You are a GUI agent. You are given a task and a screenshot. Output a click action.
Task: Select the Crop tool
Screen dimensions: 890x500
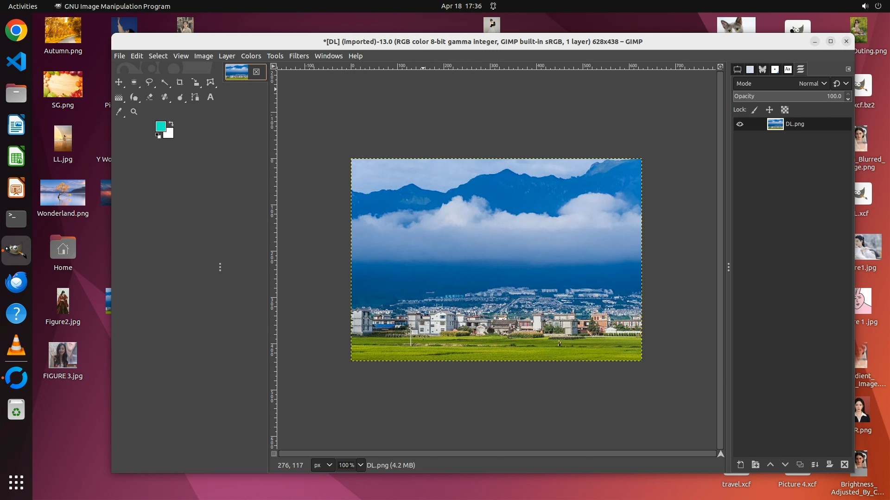(x=180, y=82)
